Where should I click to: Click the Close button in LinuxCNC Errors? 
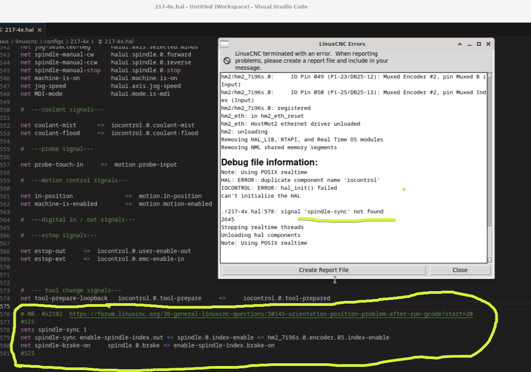click(x=460, y=270)
